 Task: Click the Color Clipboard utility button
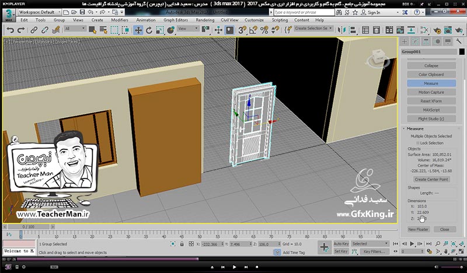pyautogui.click(x=431, y=75)
